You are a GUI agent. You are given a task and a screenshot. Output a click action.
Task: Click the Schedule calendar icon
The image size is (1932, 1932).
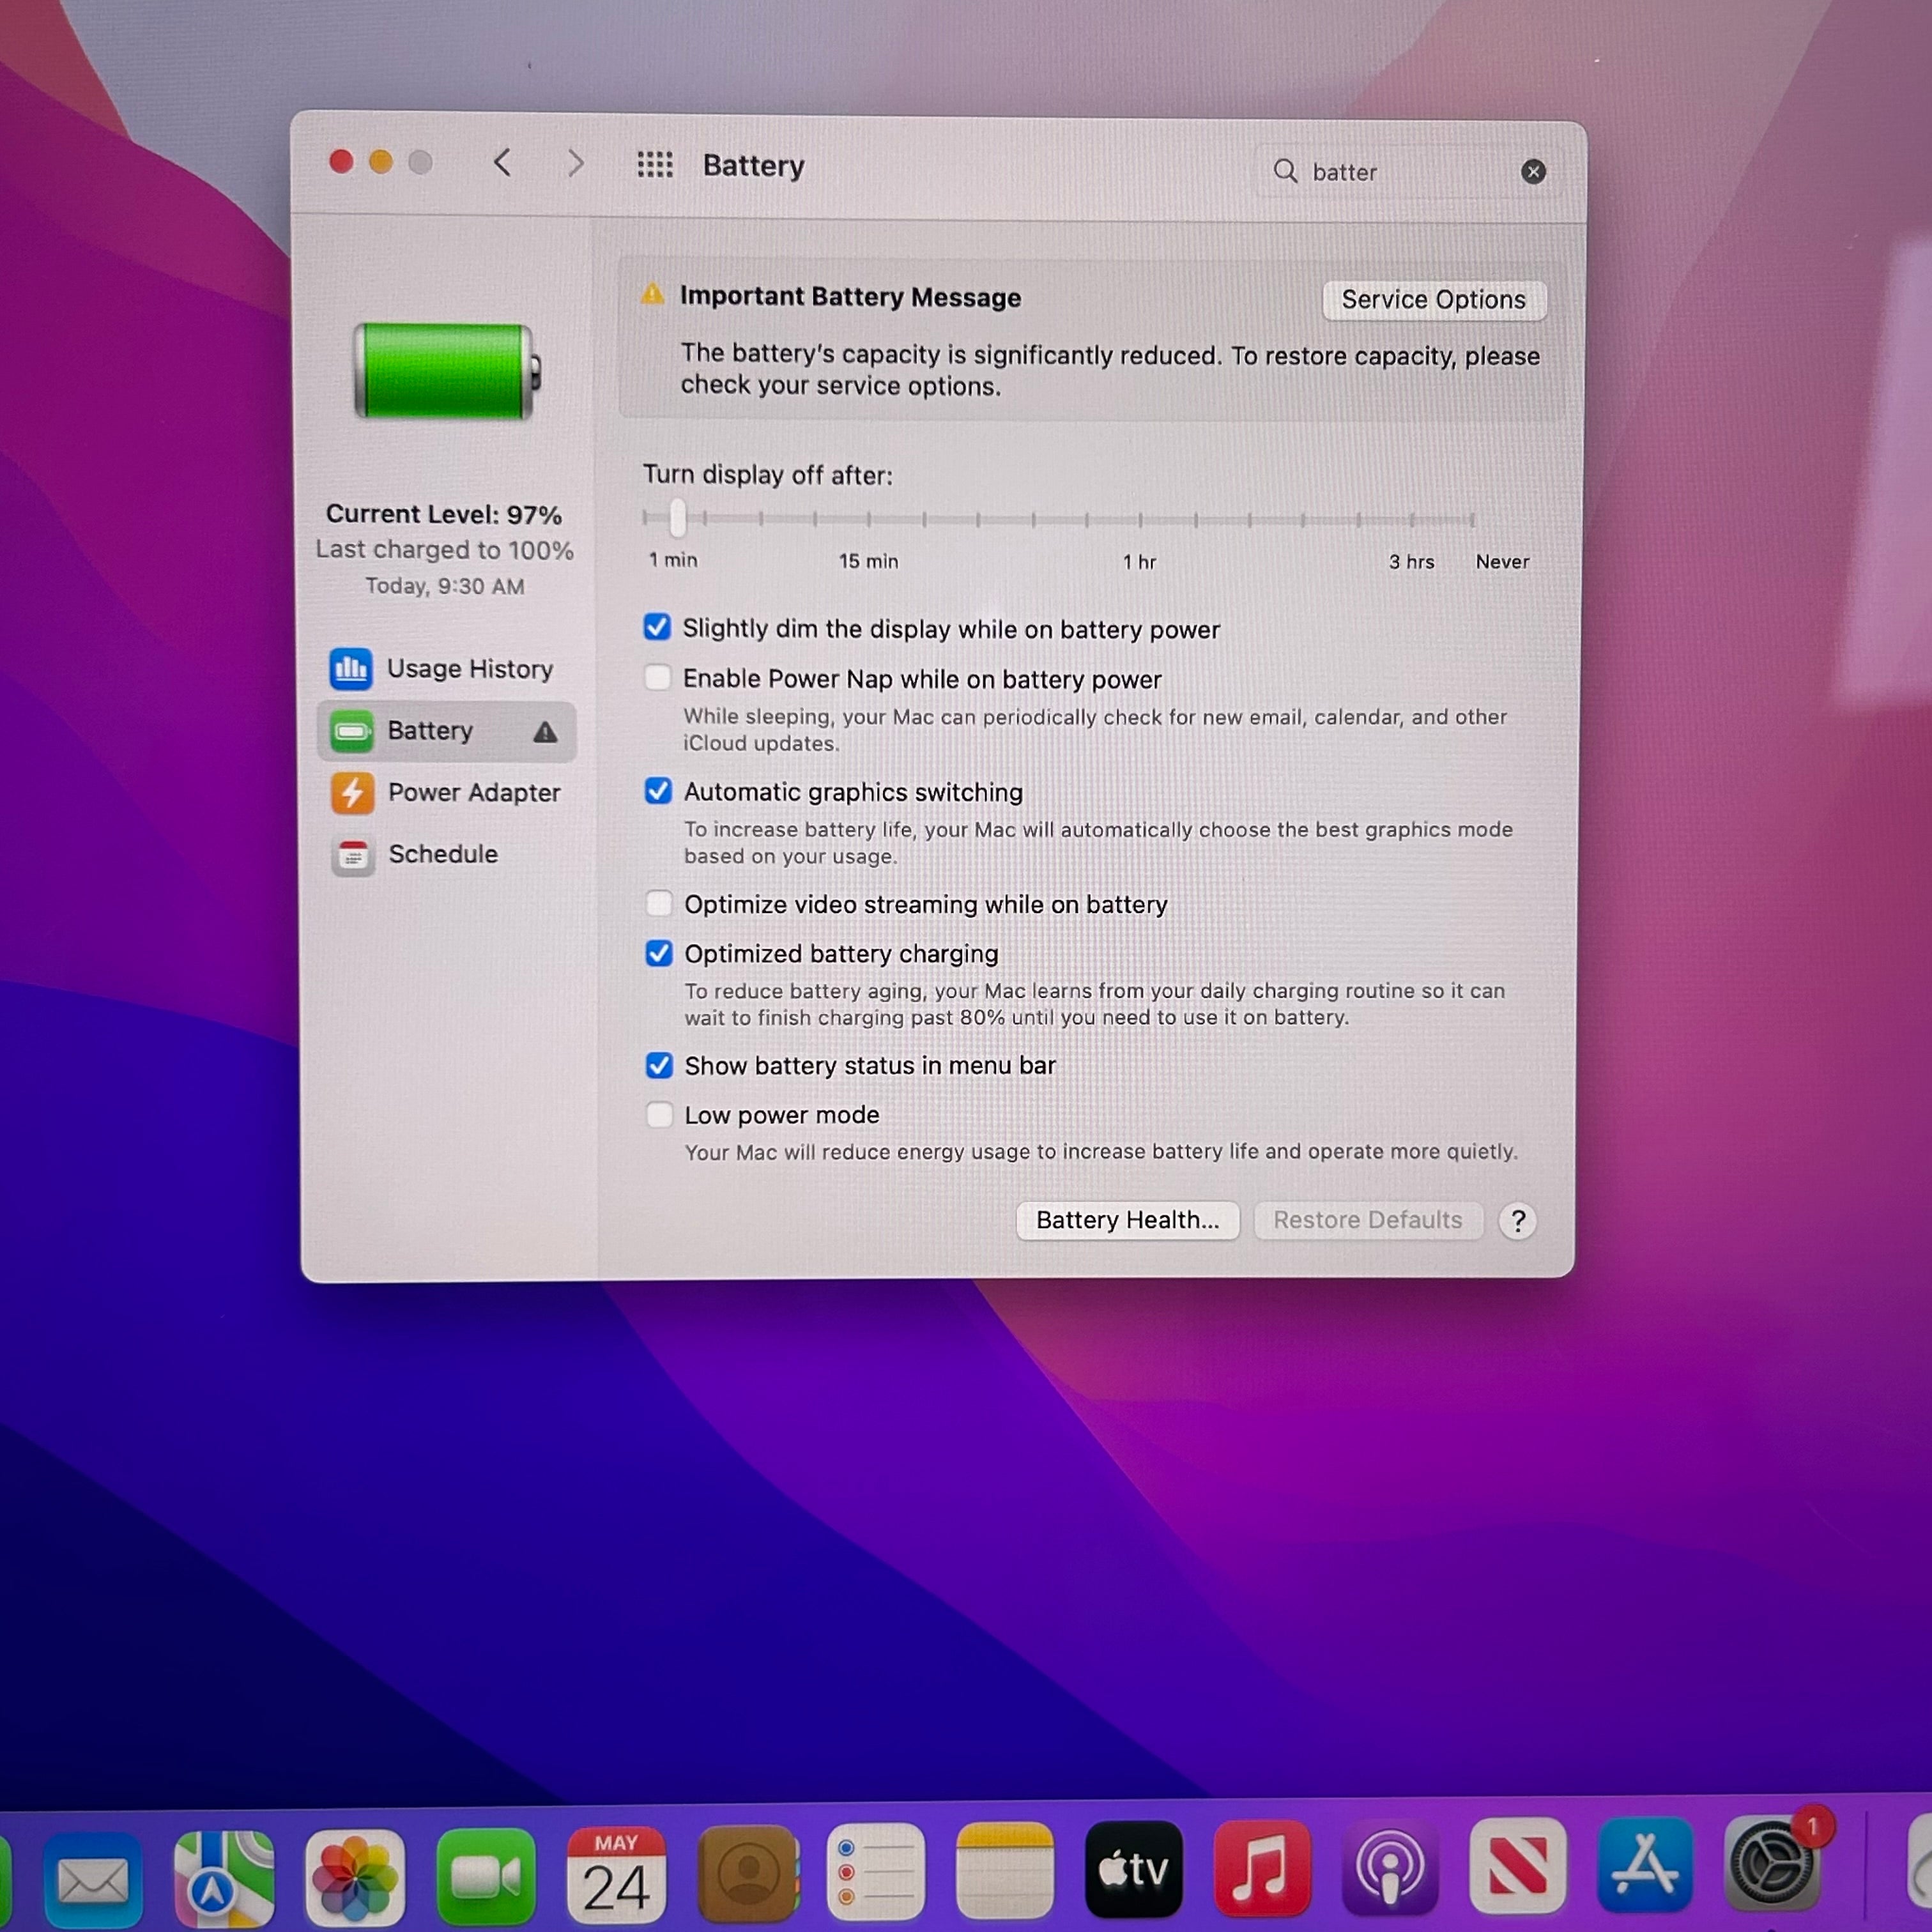click(353, 855)
